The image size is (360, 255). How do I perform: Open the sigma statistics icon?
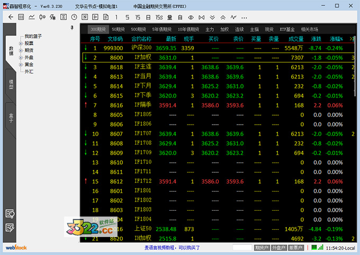(x=64, y=17)
